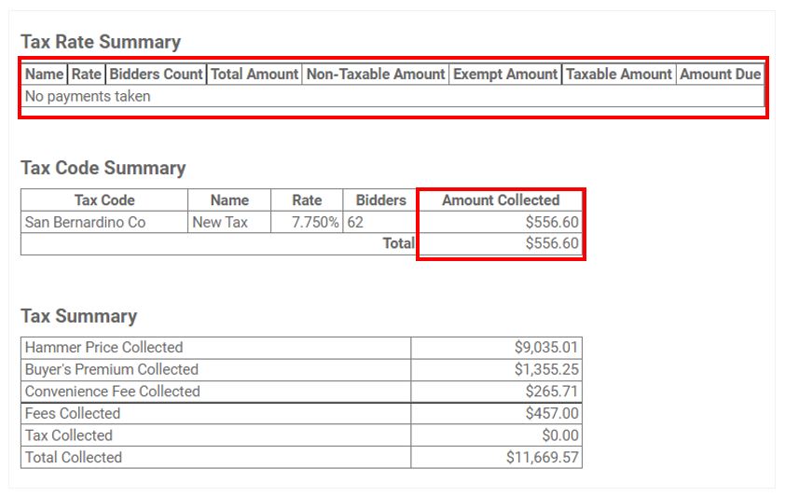Select the San Bernardino Co tax code cell
785x496 pixels.
coord(104,222)
